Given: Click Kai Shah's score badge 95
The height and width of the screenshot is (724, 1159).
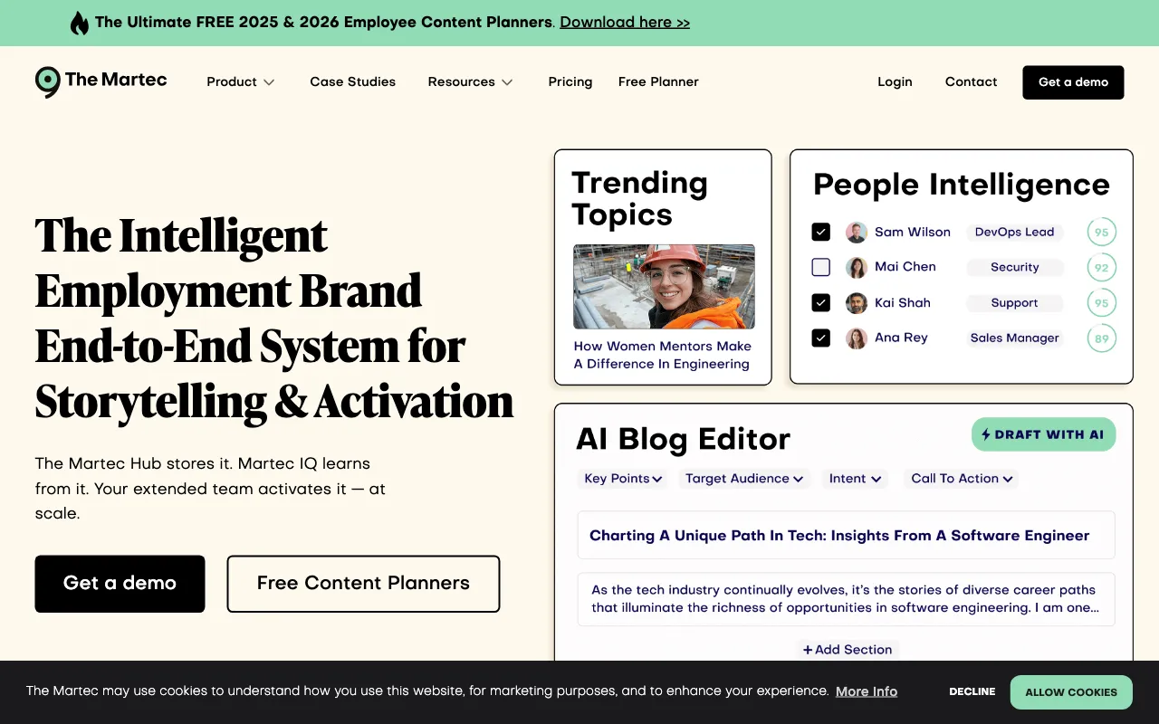Looking at the screenshot, I should (x=1102, y=303).
